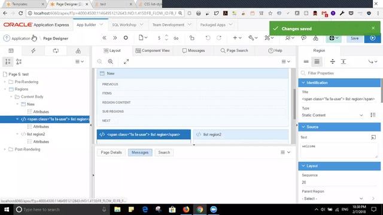This screenshot has height=215, width=383.
Task: Click the Page Details button
Action: (x=111, y=152)
